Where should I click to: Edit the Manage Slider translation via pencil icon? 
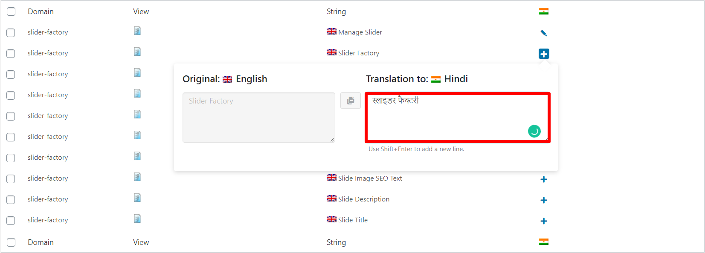544,33
